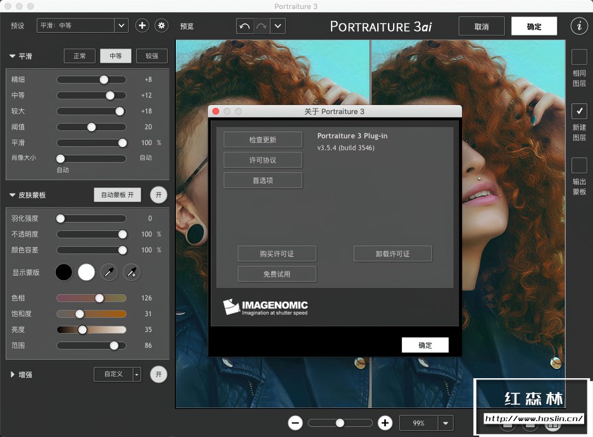Enable the 相同图层 checkbox

[579, 58]
